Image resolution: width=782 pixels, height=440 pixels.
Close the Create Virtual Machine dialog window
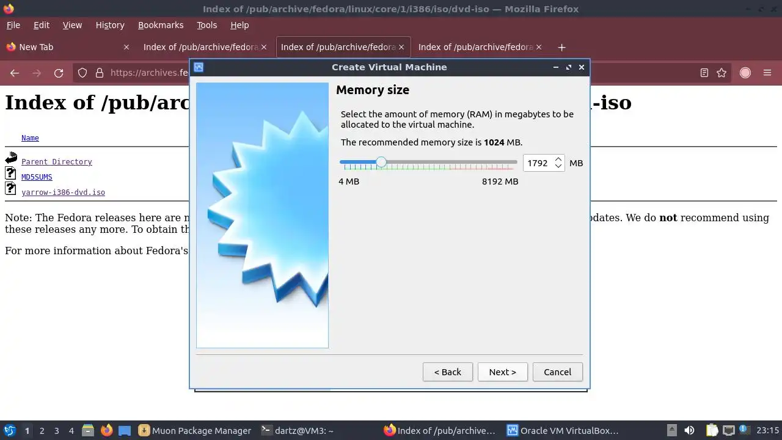(x=582, y=67)
